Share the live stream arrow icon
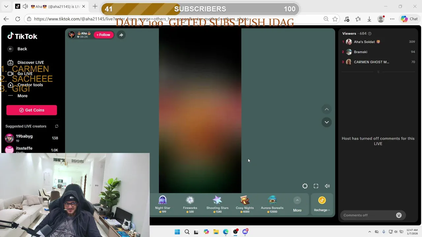The height and width of the screenshot is (237, 422). point(121,35)
